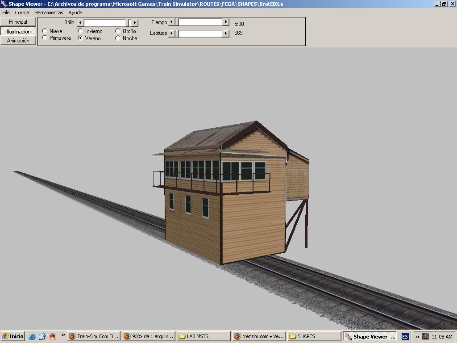Viewport: 457px width, 343px height.
Task: Click the ES language indicator in the tray
Action: coord(405,337)
